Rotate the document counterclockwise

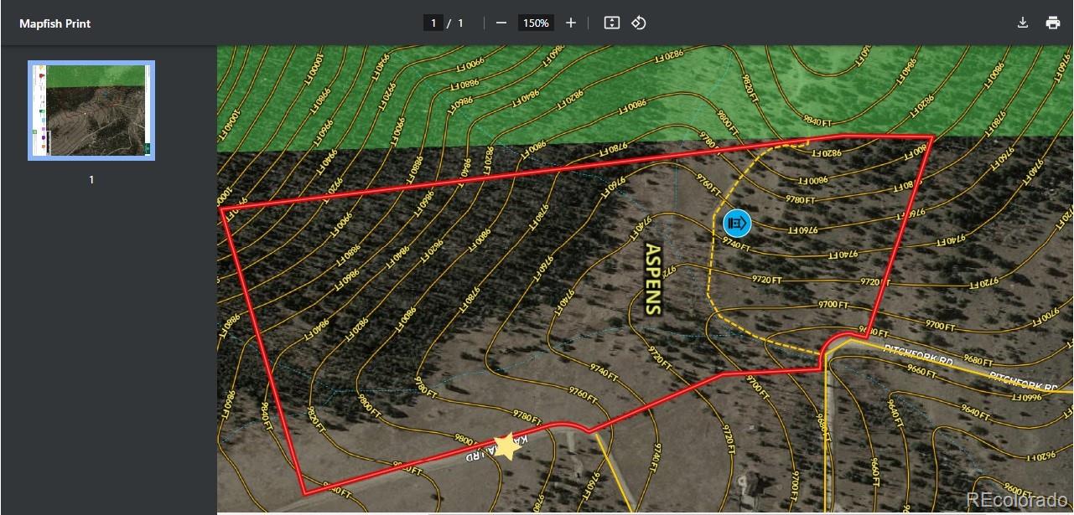point(639,23)
